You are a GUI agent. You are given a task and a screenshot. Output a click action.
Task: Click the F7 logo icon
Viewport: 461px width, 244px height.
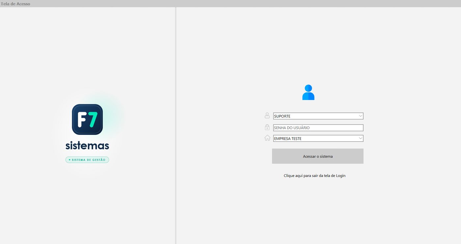87,119
